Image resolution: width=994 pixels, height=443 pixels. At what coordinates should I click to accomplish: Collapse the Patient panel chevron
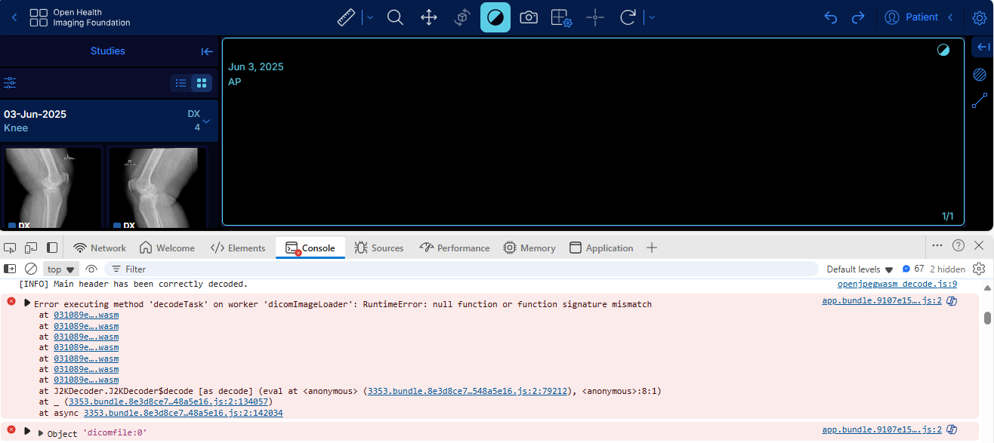(x=950, y=17)
